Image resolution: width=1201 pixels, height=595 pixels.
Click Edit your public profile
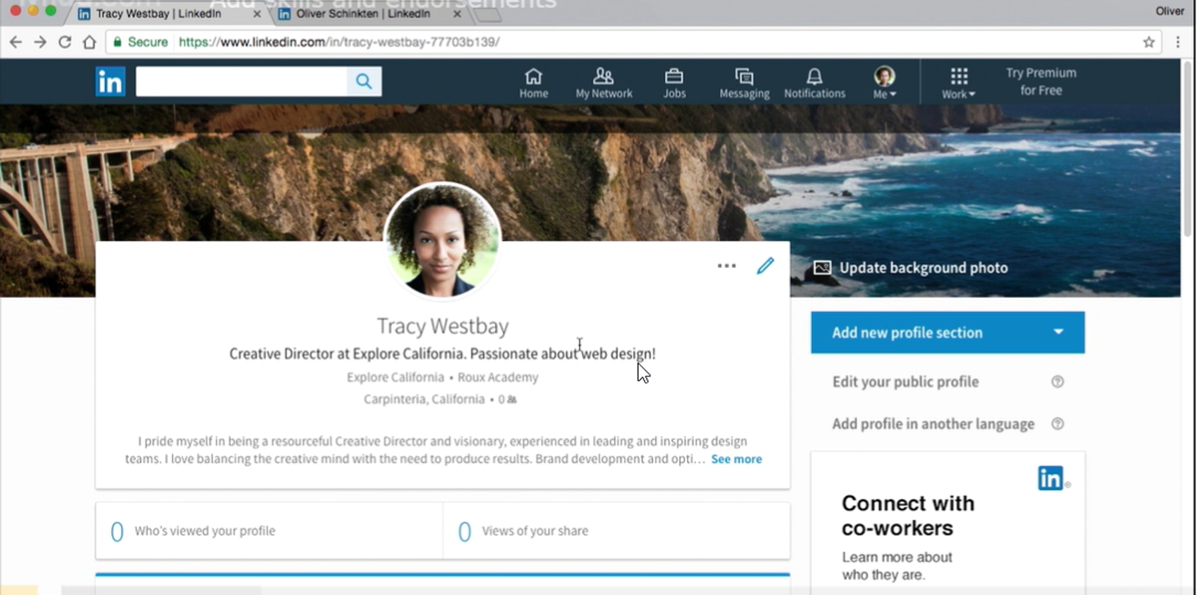905,382
